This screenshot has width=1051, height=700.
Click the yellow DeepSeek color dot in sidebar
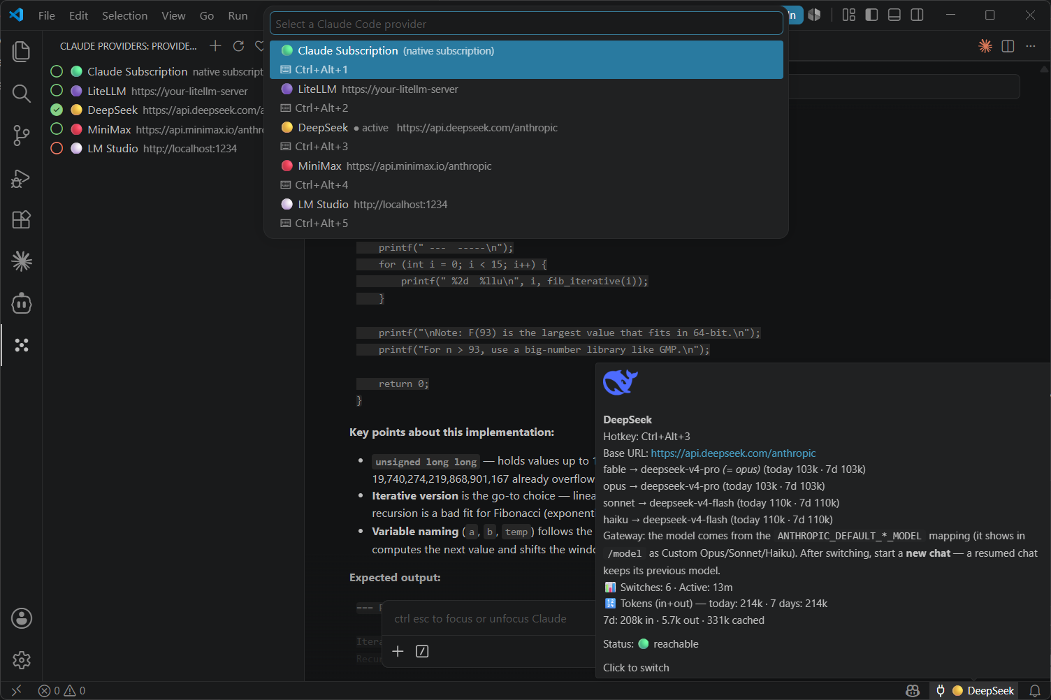(77, 110)
